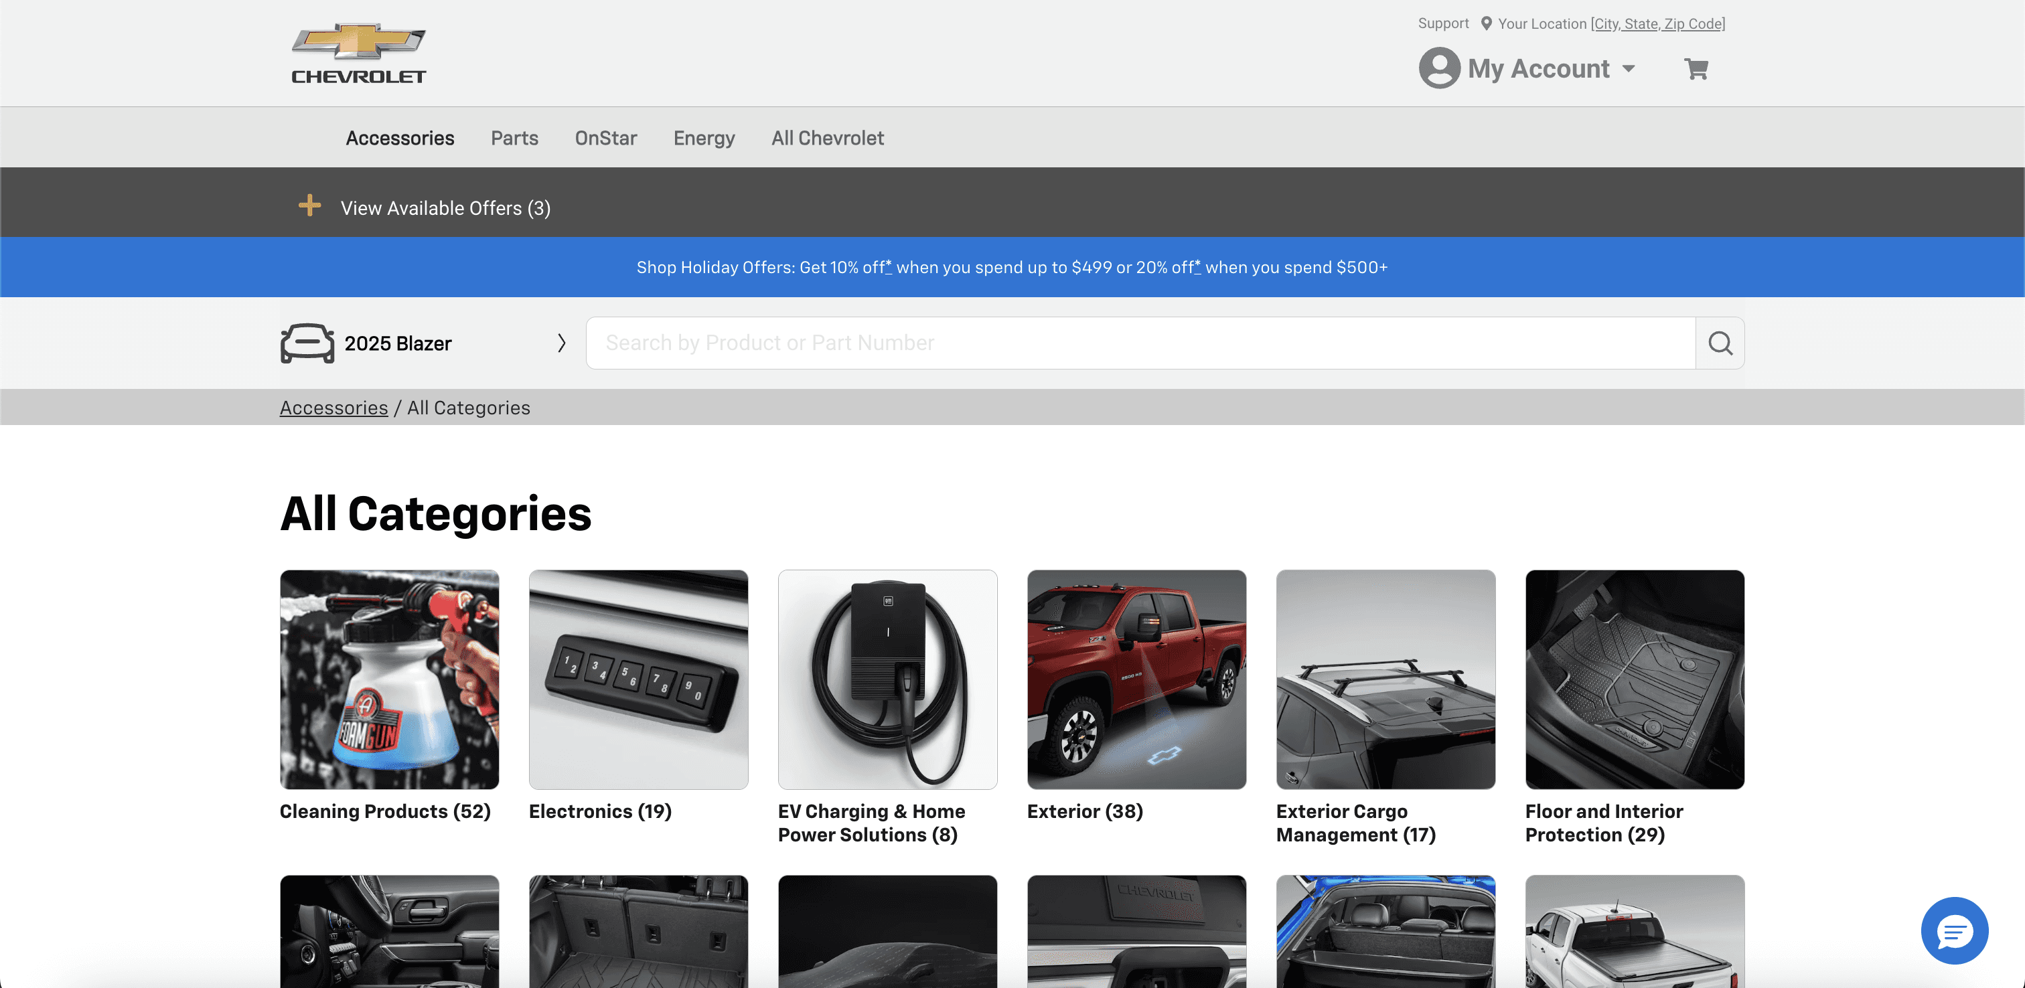
Task: Click the Accessories breadcrumb link
Action: (x=333, y=408)
